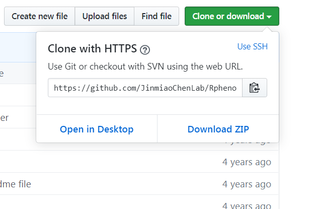
Task: Click the Create new file button
Action: click(39, 16)
